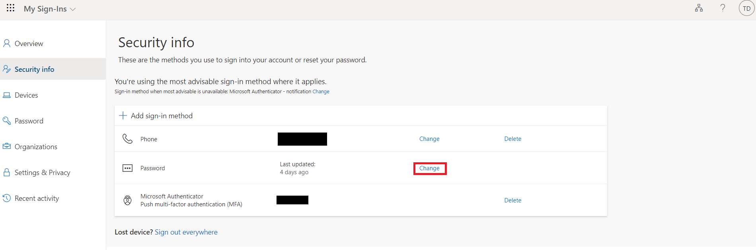Click the organization chart icon
This screenshot has width=756, height=250.
pyautogui.click(x=699, y=8)
